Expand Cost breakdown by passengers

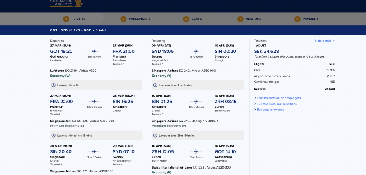click(x=279, y=98)
